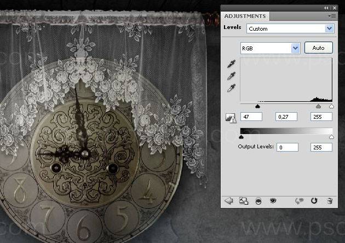345x243 pixels.
Task: Collapse the panel with double arrows
Action: point(326,8)
